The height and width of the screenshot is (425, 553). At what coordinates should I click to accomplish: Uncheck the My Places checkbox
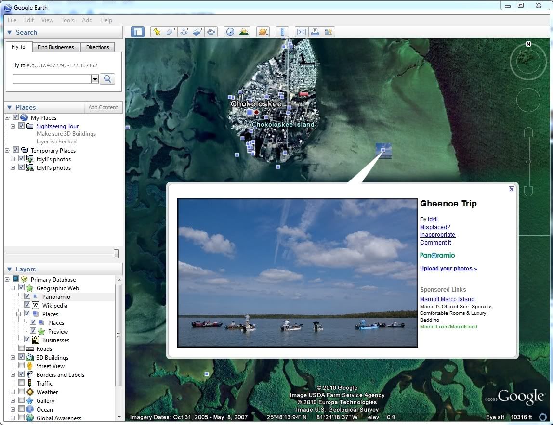pyautogui.click(x=15, y=117)
